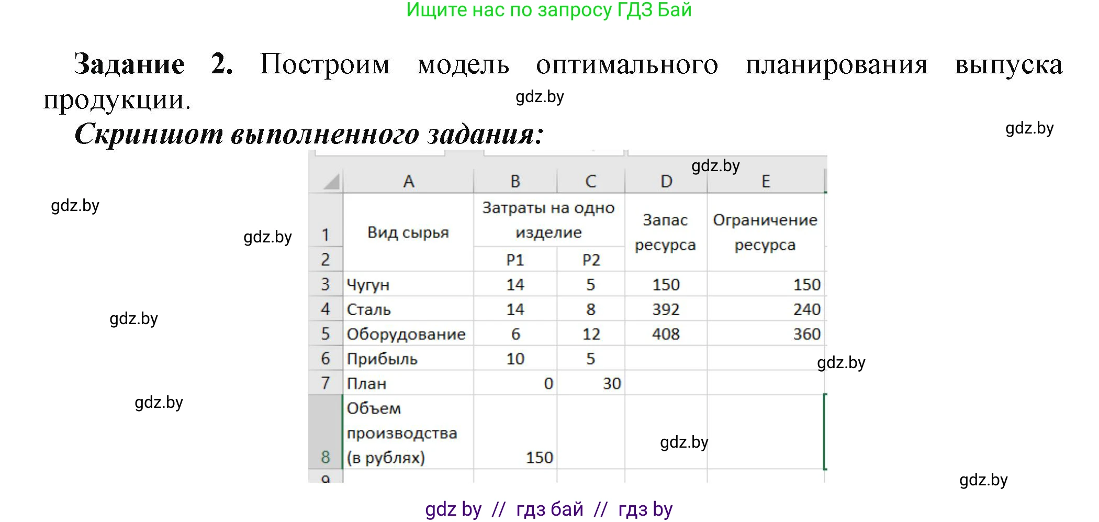Click value 408 in Оборудование row

(666, 334)
